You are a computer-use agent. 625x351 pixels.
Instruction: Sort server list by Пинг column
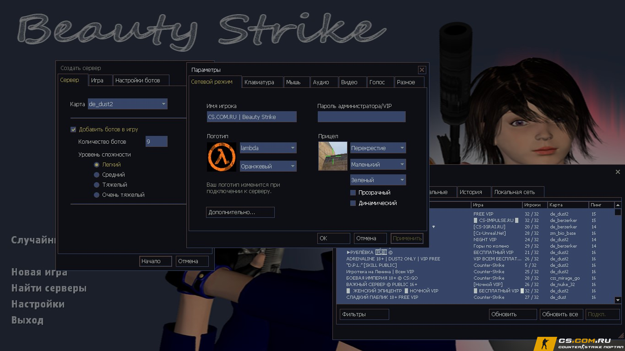[x=601, y=205]
